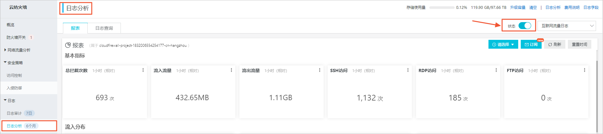Viewport: 603px width, 134px height.
Task: Open 访问控制 in the sidebar
Action: (14, 75)
